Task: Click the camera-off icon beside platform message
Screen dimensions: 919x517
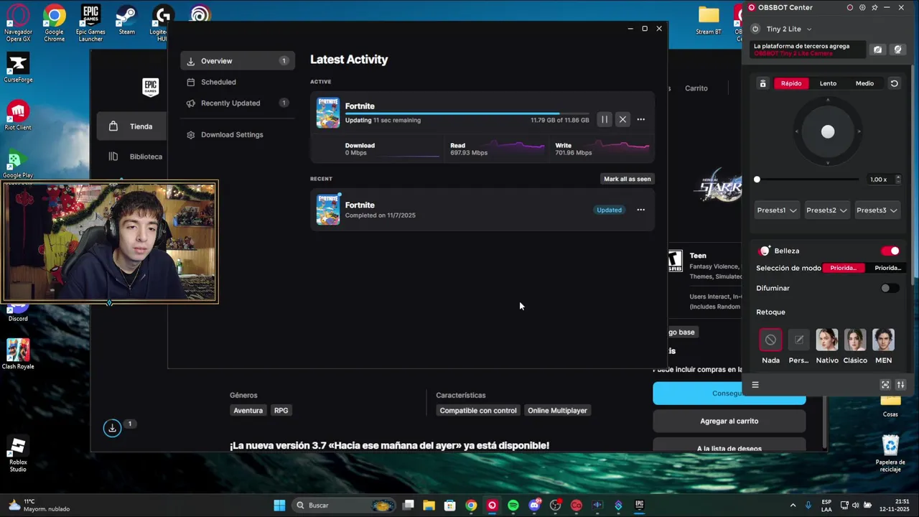Action: [x=877, y=50]
